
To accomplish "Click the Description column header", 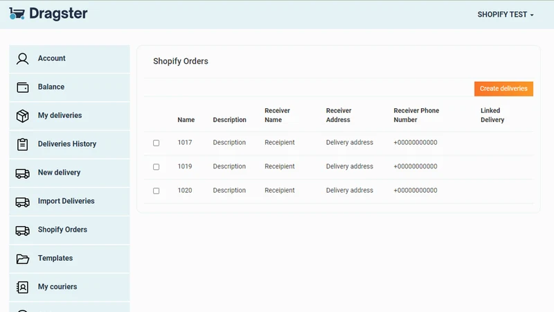I will 229,120.
